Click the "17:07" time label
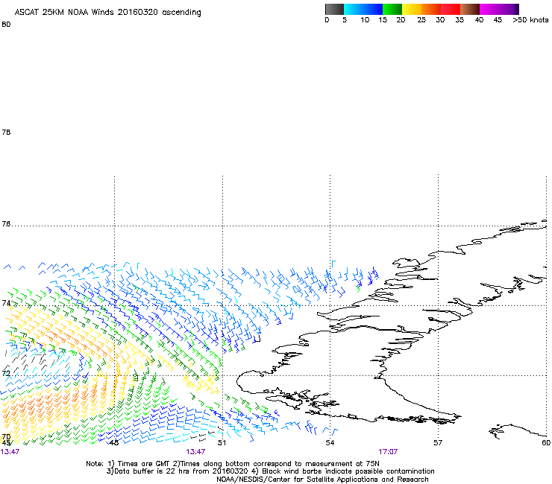Viewport: 552px width, 484px height. coord(388,452)
